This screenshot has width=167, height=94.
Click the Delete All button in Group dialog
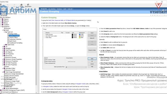point(92,38)
